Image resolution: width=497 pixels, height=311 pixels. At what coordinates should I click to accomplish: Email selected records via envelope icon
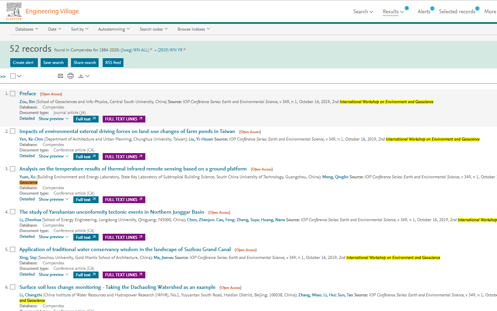(x=60, y=76)
